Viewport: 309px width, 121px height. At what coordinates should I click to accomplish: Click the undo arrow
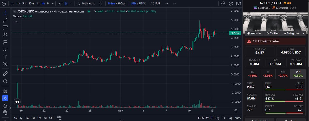click(x=167, y=4)
